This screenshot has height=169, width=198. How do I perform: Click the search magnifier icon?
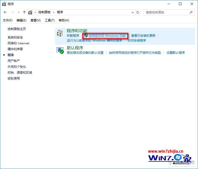click(x=191, y=12)
